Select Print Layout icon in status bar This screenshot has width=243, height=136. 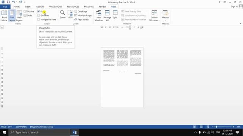coord(201,127)
